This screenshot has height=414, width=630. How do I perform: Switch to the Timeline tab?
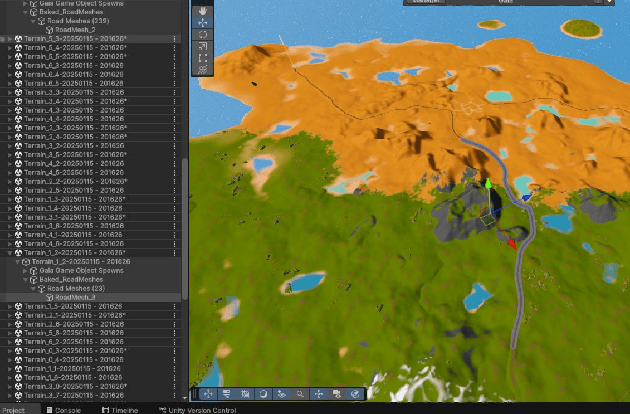120,410
